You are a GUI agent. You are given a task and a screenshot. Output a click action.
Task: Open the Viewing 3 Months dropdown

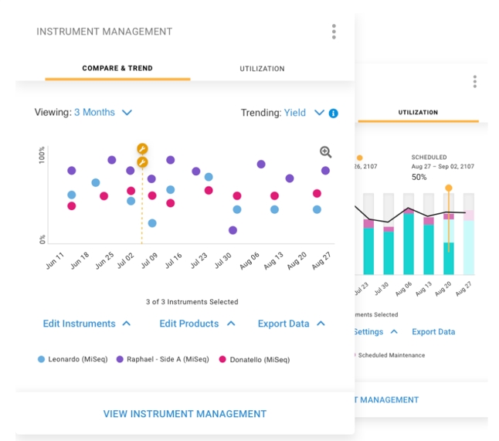103,113
